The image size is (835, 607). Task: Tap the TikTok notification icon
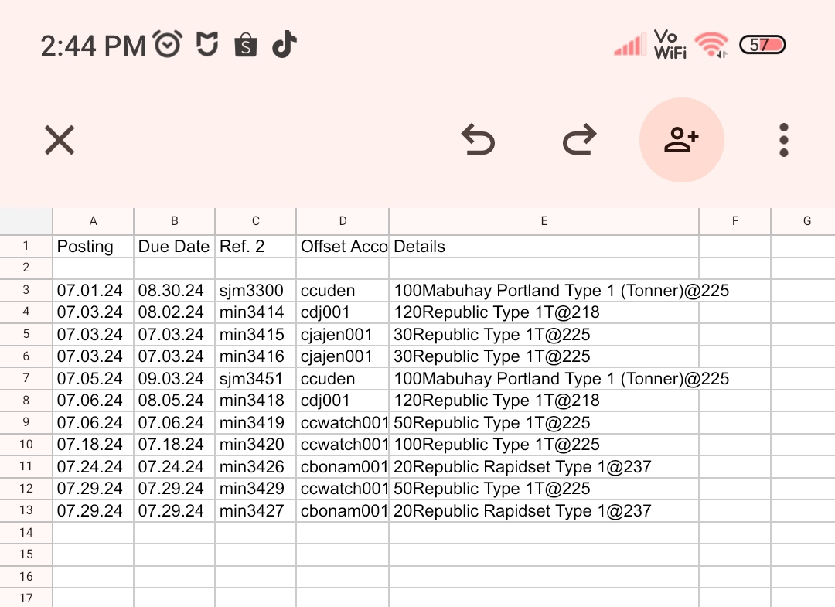pos(284,45)
